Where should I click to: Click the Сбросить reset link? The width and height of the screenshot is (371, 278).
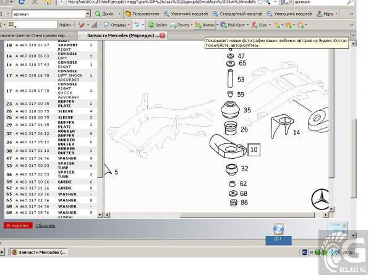(x=45, y=225)
